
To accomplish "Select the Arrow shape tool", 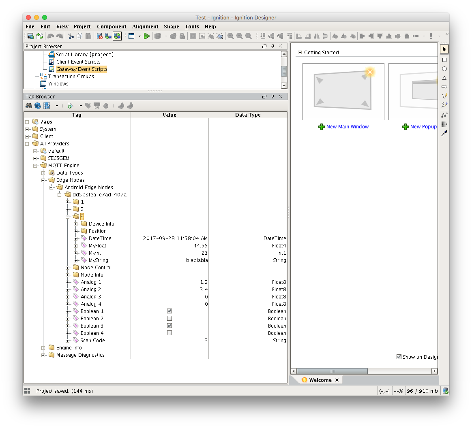I will click(444, 87).
